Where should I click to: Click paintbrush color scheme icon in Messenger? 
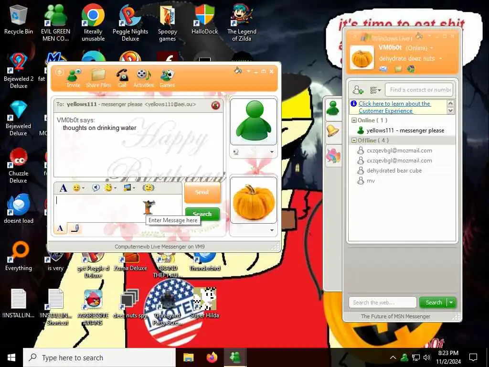point(419,35)
